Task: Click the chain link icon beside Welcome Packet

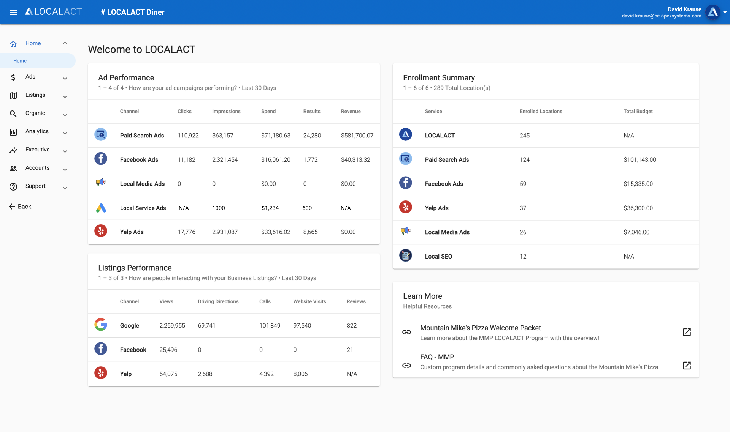Action: (x=406, y=332)
